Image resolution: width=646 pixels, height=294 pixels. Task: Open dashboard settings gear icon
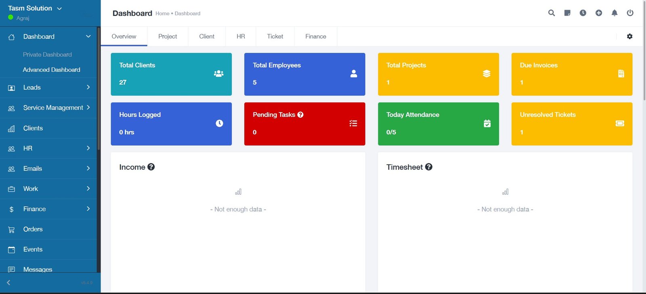629,36
